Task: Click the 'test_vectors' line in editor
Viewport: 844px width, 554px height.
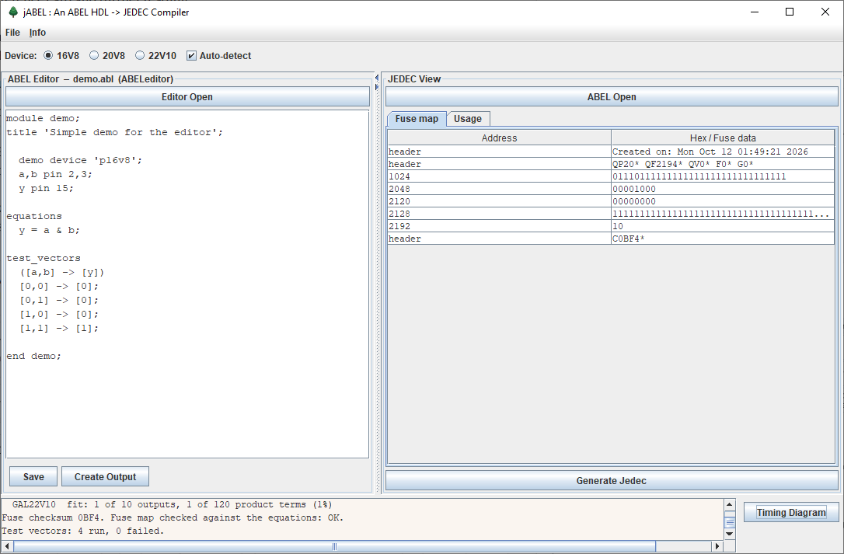Action: pos(43,258)
